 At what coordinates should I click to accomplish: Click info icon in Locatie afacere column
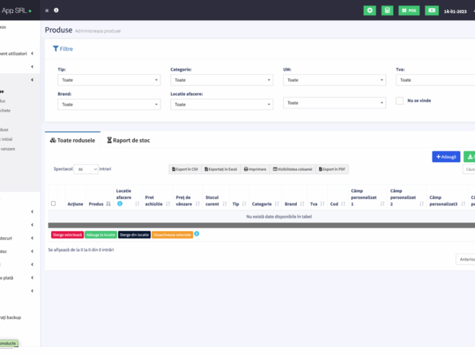(x=119, y=204)
